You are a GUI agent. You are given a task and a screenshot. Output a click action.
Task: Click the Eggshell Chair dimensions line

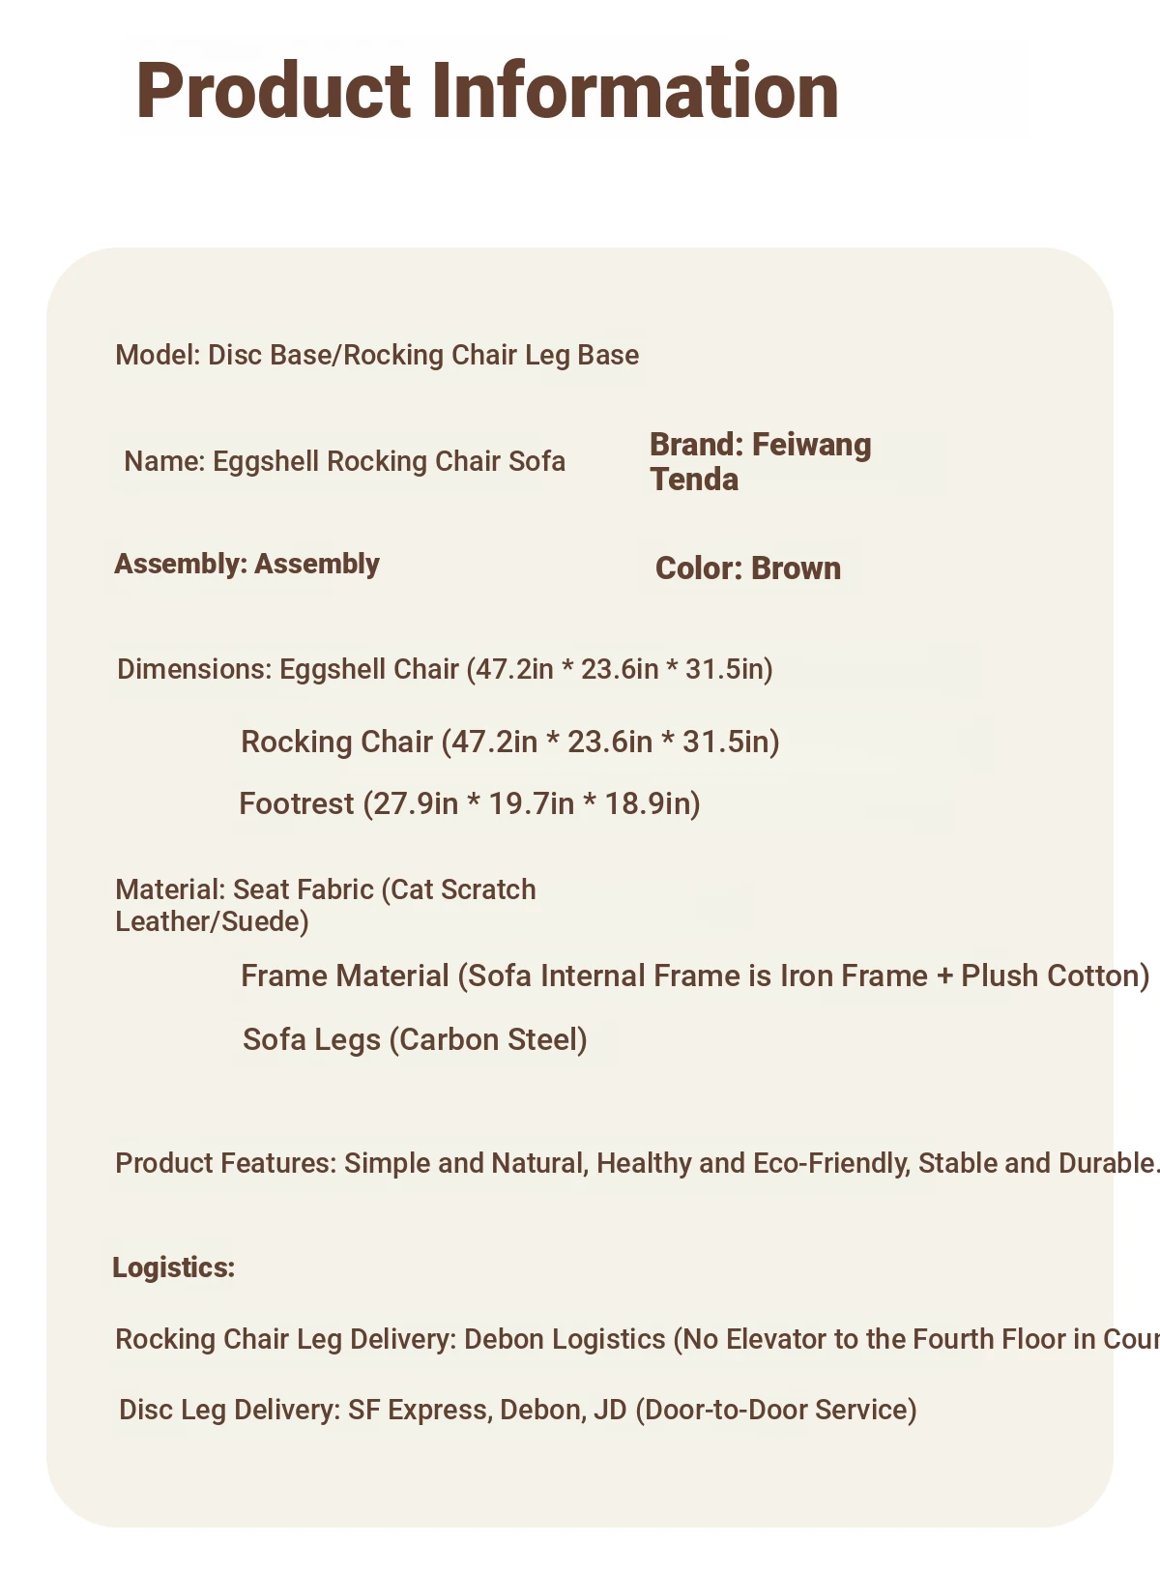pos(445,669)
